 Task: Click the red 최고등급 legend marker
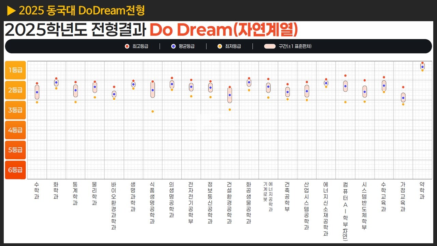click(127, 46)
